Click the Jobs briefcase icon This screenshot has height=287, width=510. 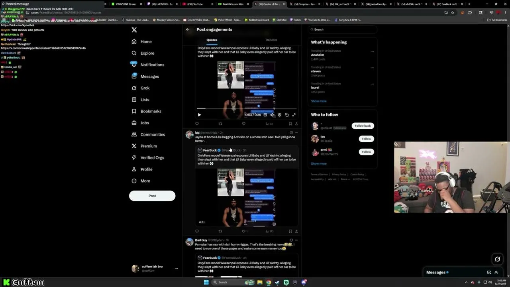coord(134,123)
